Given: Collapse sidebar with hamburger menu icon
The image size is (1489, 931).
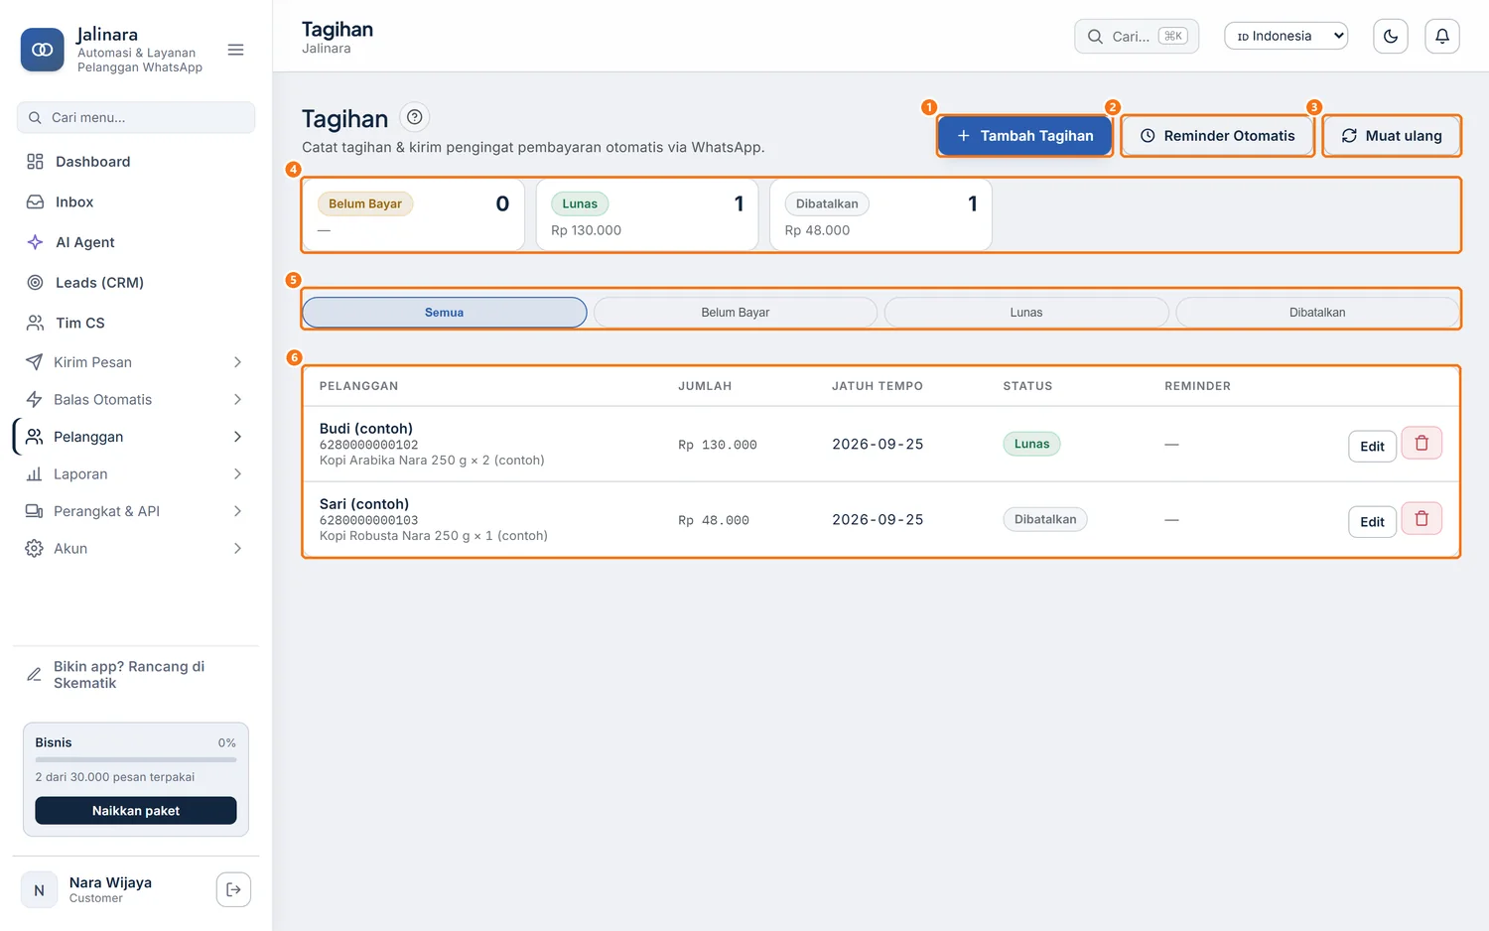Looking at the screenshot, I should tap(235, 50).
